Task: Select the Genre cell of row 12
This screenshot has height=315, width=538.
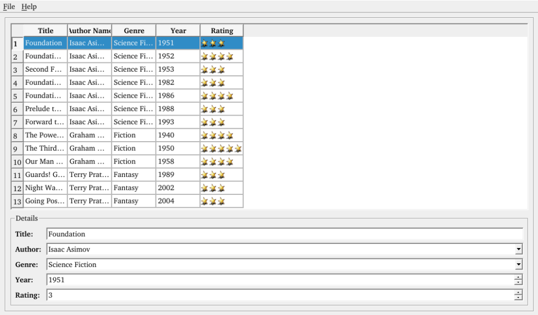Action: click(133, 188)
